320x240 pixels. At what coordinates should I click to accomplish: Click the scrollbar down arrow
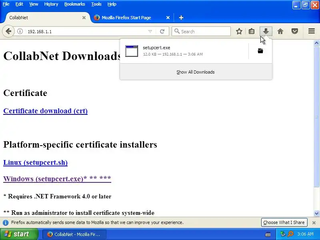(316, 214)
